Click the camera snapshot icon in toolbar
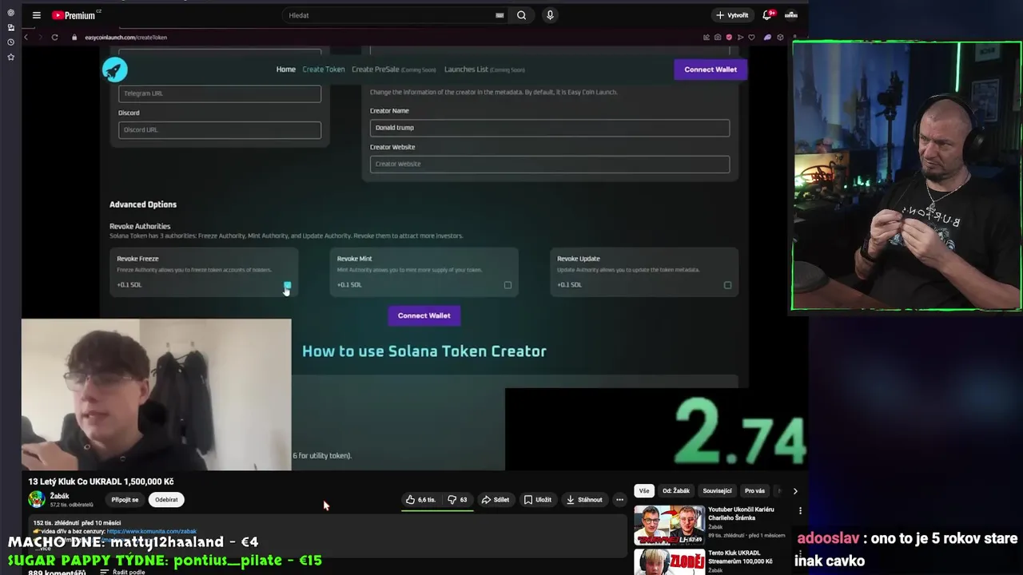 [718, 37]
